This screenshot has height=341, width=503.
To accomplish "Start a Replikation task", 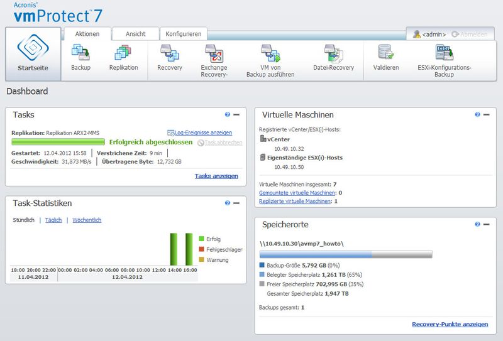I will 123,52.
